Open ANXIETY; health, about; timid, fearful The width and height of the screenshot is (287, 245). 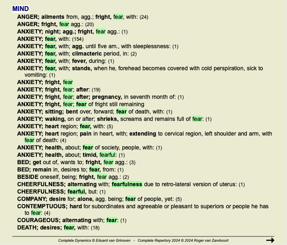pyautogui.click(x=70, y=155)
